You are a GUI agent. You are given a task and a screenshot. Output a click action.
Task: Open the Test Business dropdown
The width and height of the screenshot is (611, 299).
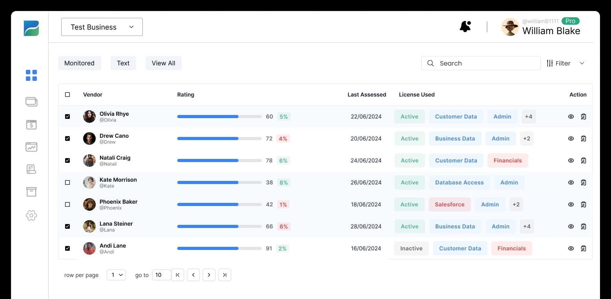pyautogui.click(x=102, y=27)
